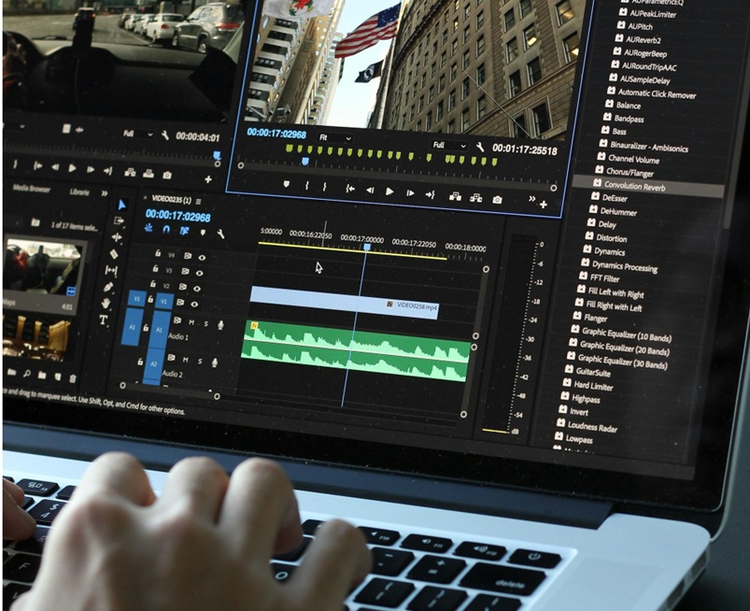Toggle timeline Snap magnet icon
This screenshot has height=611, width=750.
(x=165, y=229)
